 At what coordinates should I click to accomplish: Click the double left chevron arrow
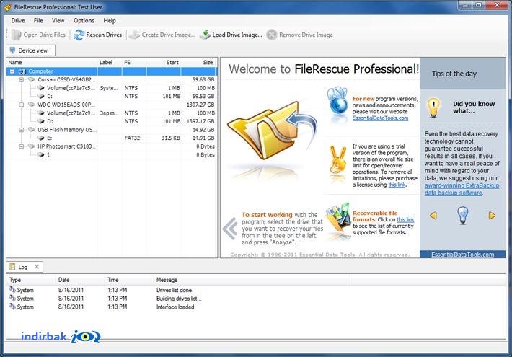click(231, 229)
